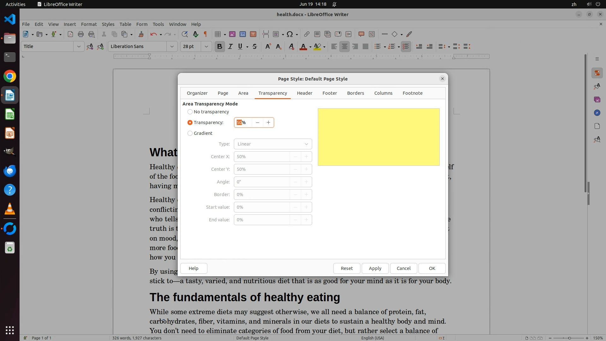Screen dimensions: 606x341
Task: Switch to the Area tab
Action: (x=243, y=93)
